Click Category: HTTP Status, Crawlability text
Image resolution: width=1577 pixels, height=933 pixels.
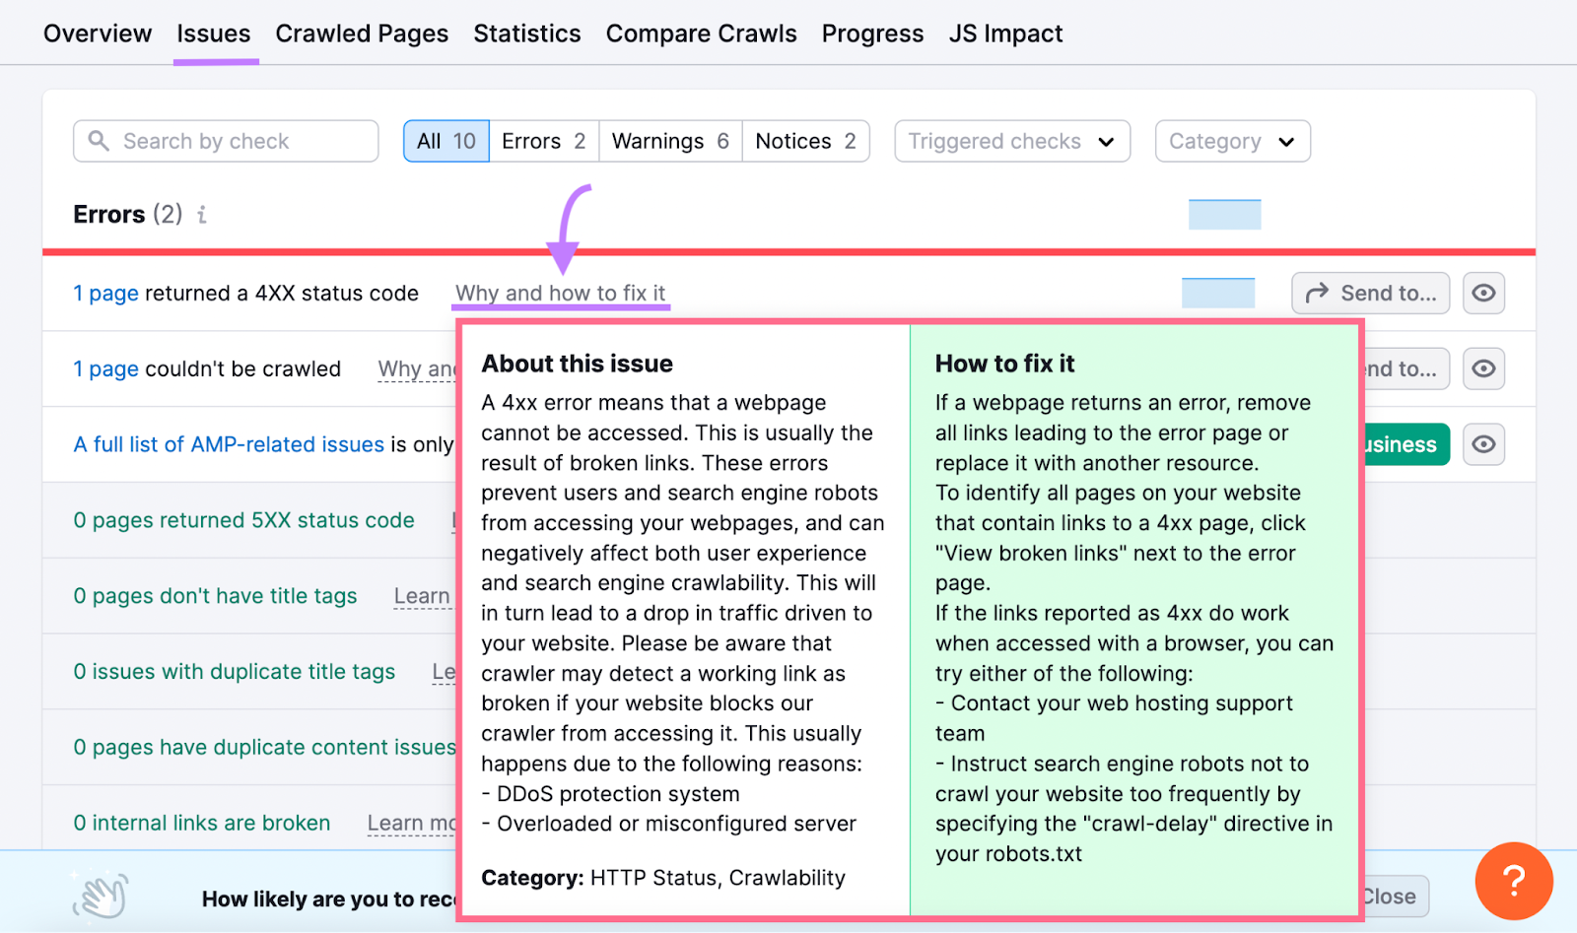pyautogui.click(x=663, y=878)
